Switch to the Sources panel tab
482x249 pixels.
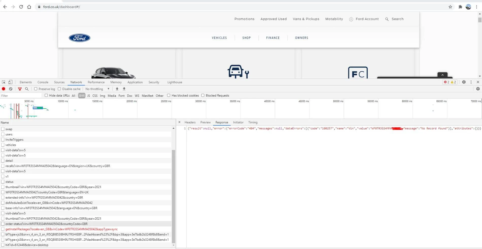[59, 82]
